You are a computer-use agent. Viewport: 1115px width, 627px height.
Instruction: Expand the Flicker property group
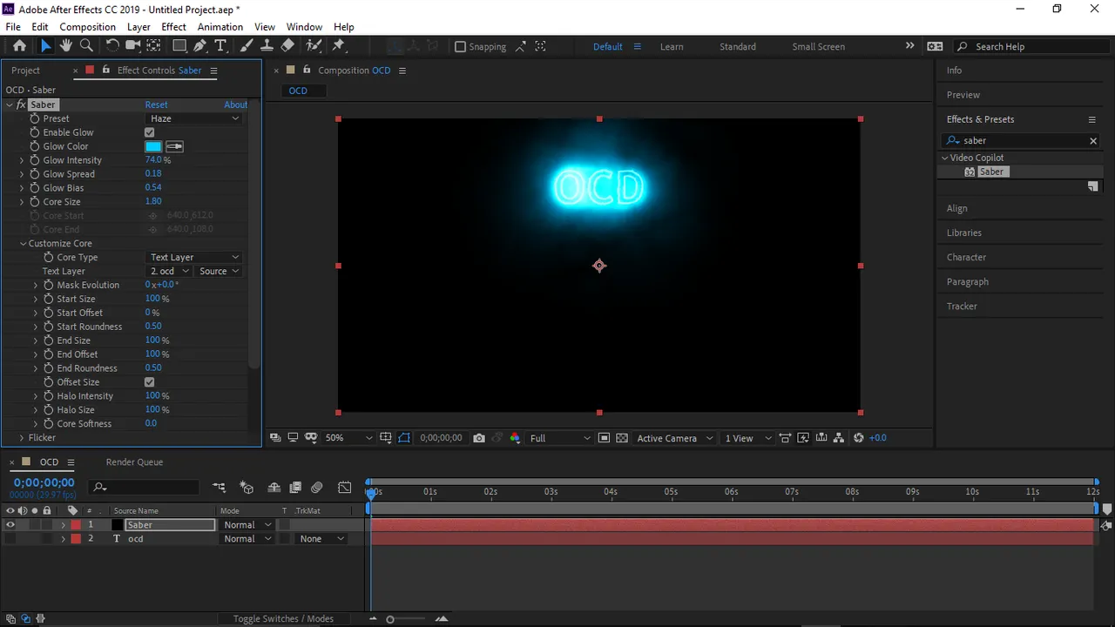click(22, 438)
